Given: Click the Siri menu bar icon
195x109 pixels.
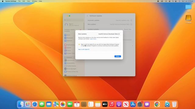Looking at the screenshot, I should point(179,1).
